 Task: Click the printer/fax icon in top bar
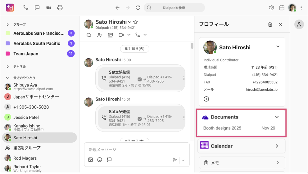click(x=60, y=8)
